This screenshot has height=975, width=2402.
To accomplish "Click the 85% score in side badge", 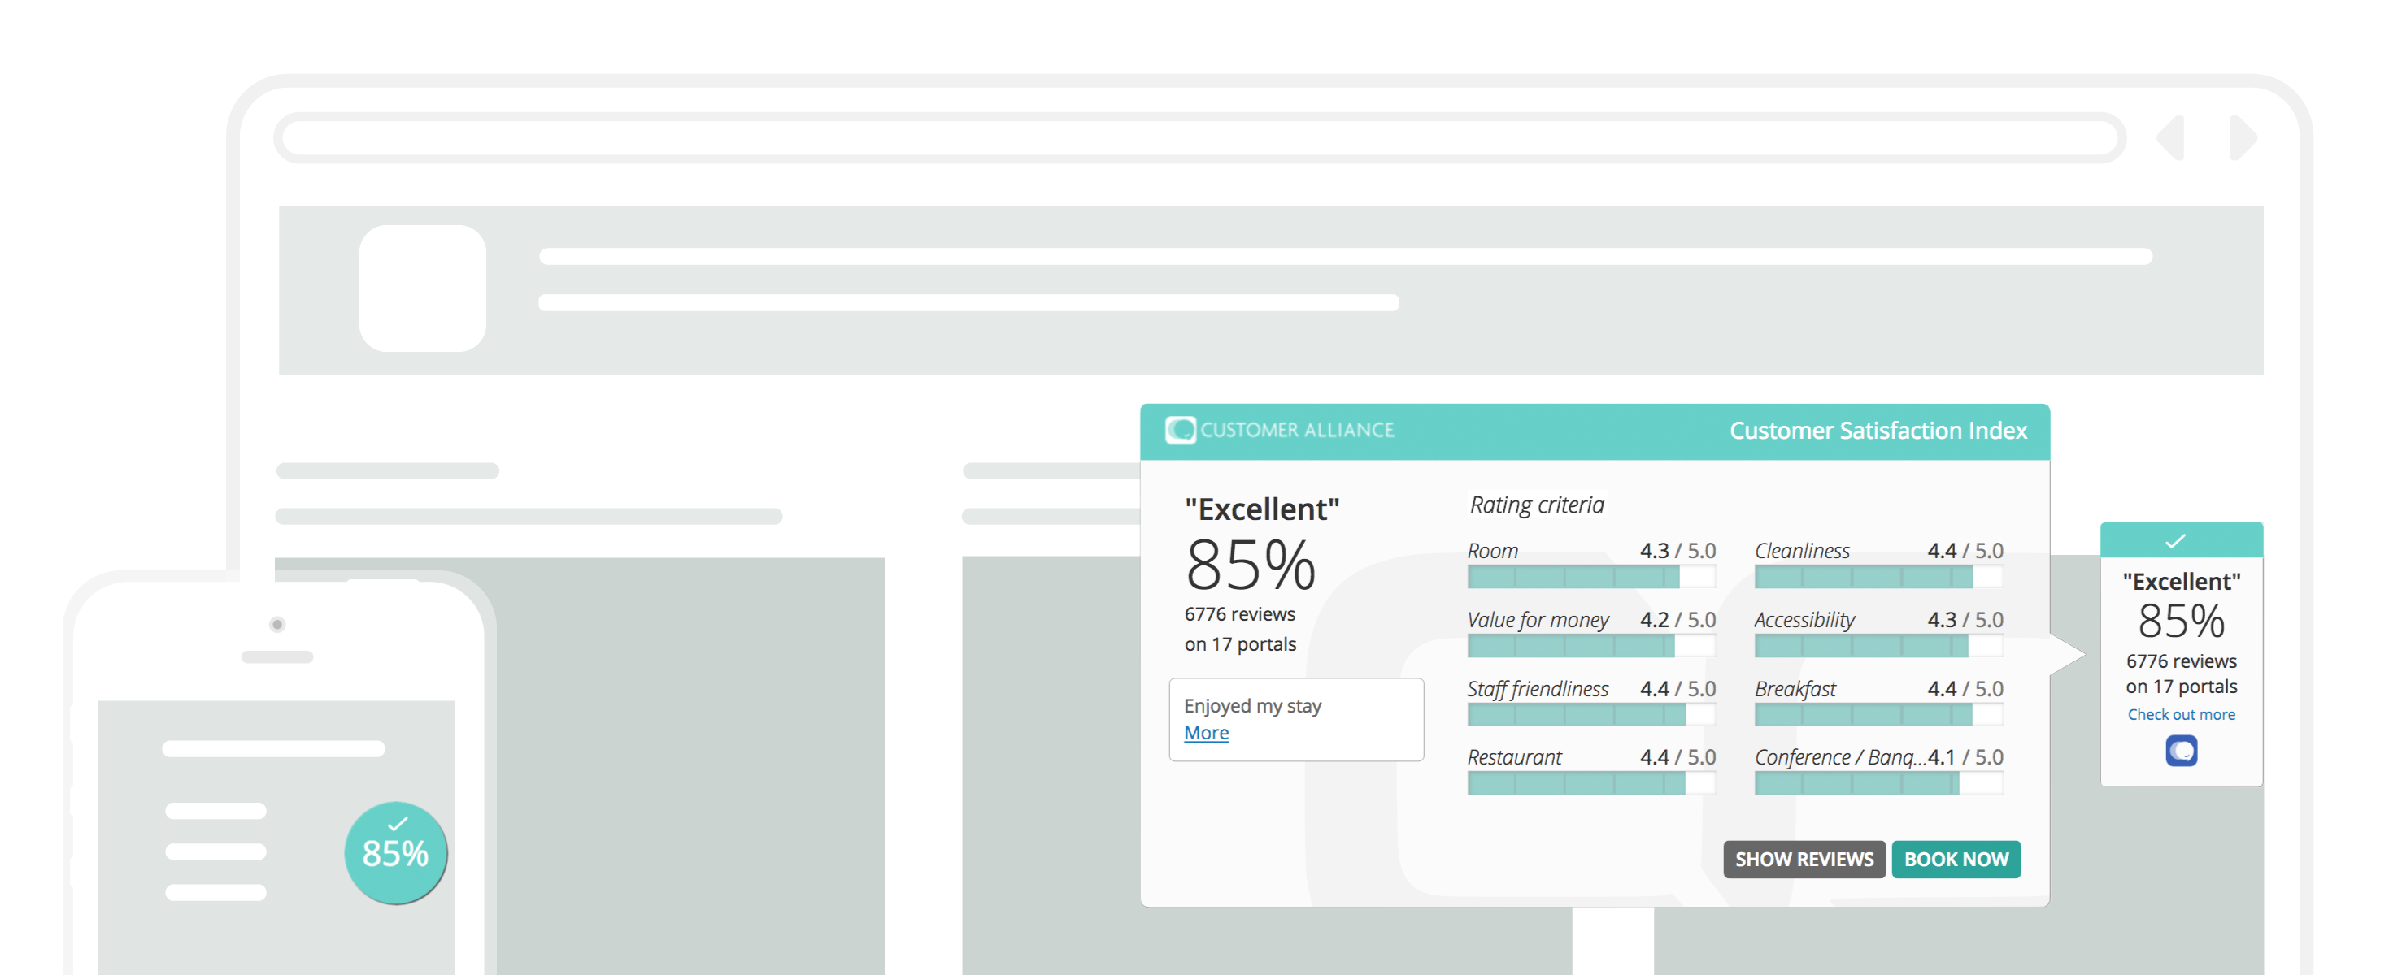I will [x=2181, y=621].
